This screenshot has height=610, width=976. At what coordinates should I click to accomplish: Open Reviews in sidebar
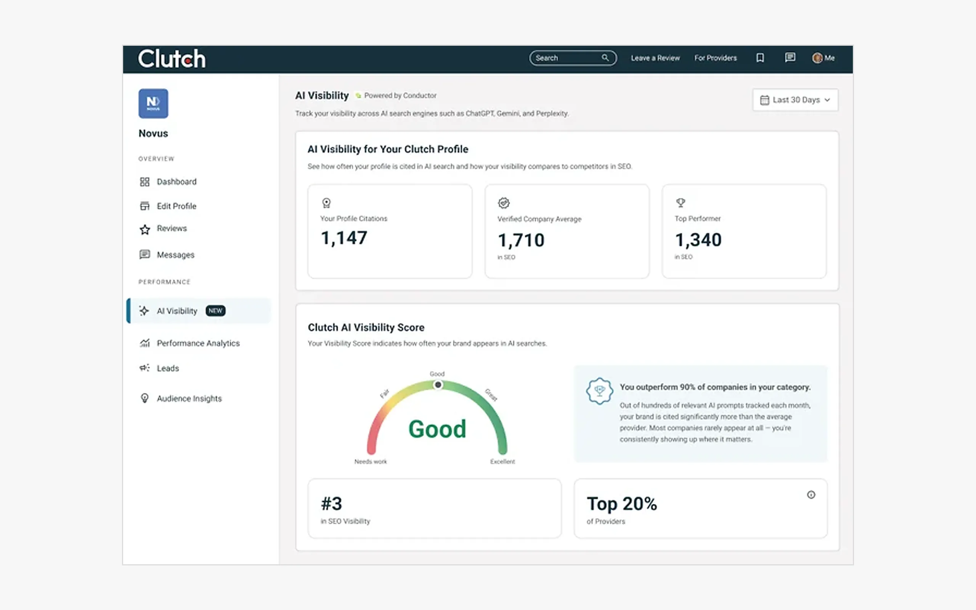click(x=172, y=228)
